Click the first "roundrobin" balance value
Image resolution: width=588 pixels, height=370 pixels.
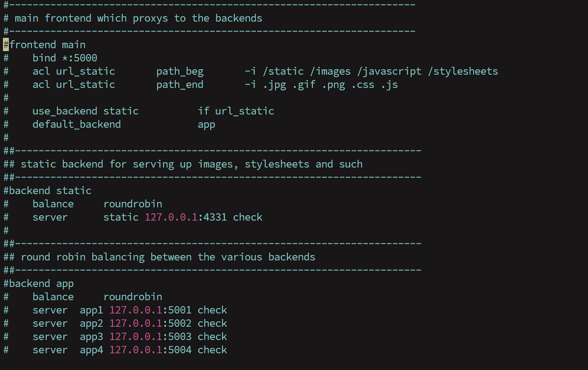[x=133, y=204]
